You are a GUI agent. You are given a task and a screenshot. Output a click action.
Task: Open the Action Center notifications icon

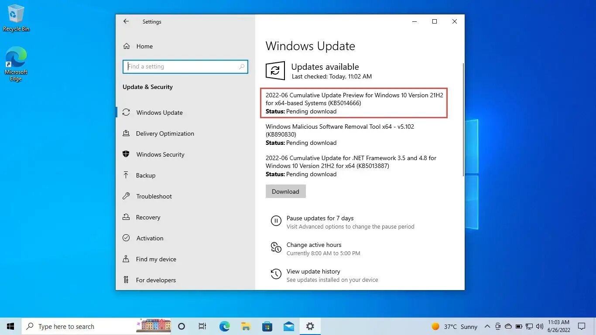[582, 326]
